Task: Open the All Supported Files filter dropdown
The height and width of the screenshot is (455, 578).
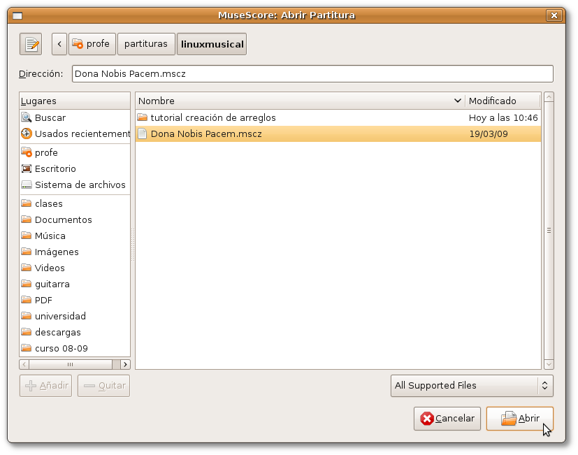Action: tap(472, 386)
